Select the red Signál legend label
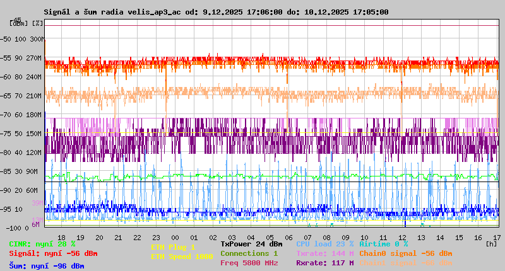The width and height of the screenshot is (505, 271). [53, 253]
